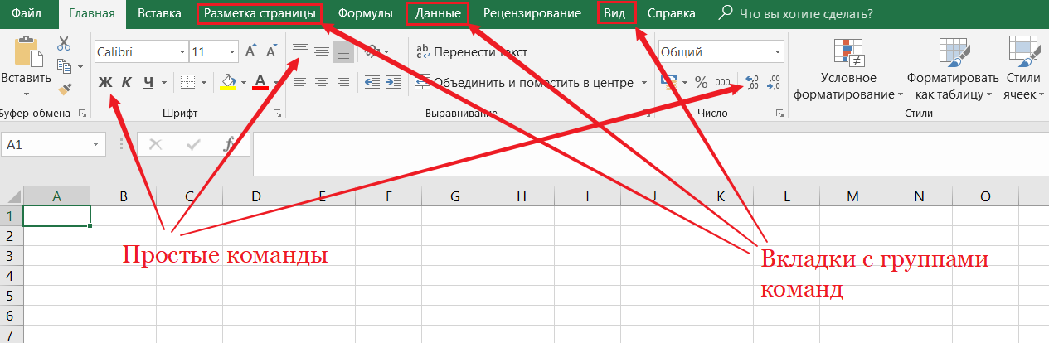Click the Decrease Decimal icon
Image resolution: width=1049 pixels, height=343 pixels.
[774, 82]
